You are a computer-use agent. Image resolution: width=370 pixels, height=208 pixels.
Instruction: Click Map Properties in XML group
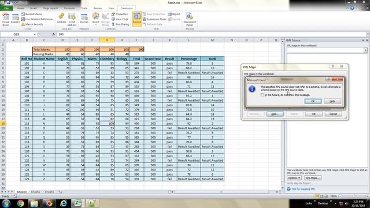tap(154, 14)
